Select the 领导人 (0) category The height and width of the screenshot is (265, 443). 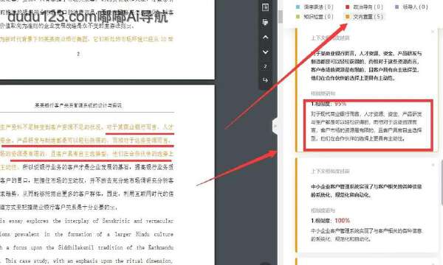(x=411, y=7)
